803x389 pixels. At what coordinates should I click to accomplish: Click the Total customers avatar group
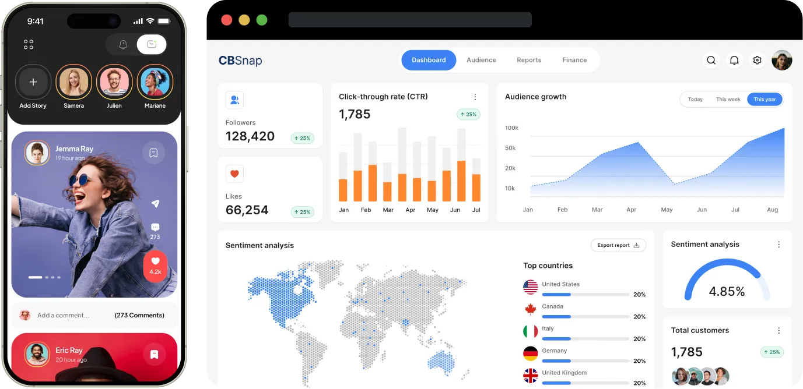[x=700, y=376]
